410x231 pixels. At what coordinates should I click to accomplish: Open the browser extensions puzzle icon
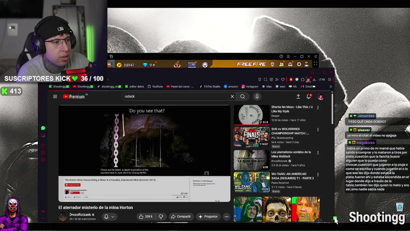(303, 79)
